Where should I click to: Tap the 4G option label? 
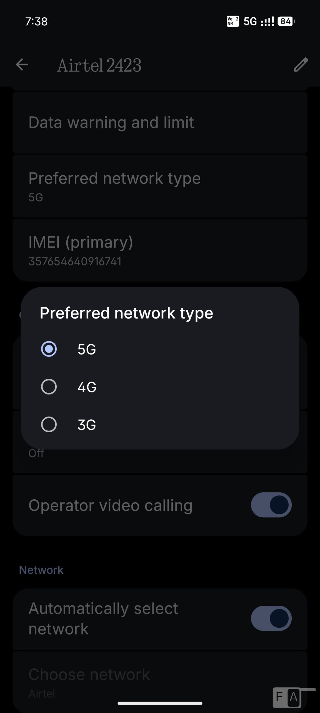(x=87, y=387)
